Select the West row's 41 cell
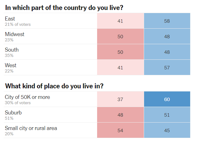Viewport: 197px width, 144px height. (120, 67)
